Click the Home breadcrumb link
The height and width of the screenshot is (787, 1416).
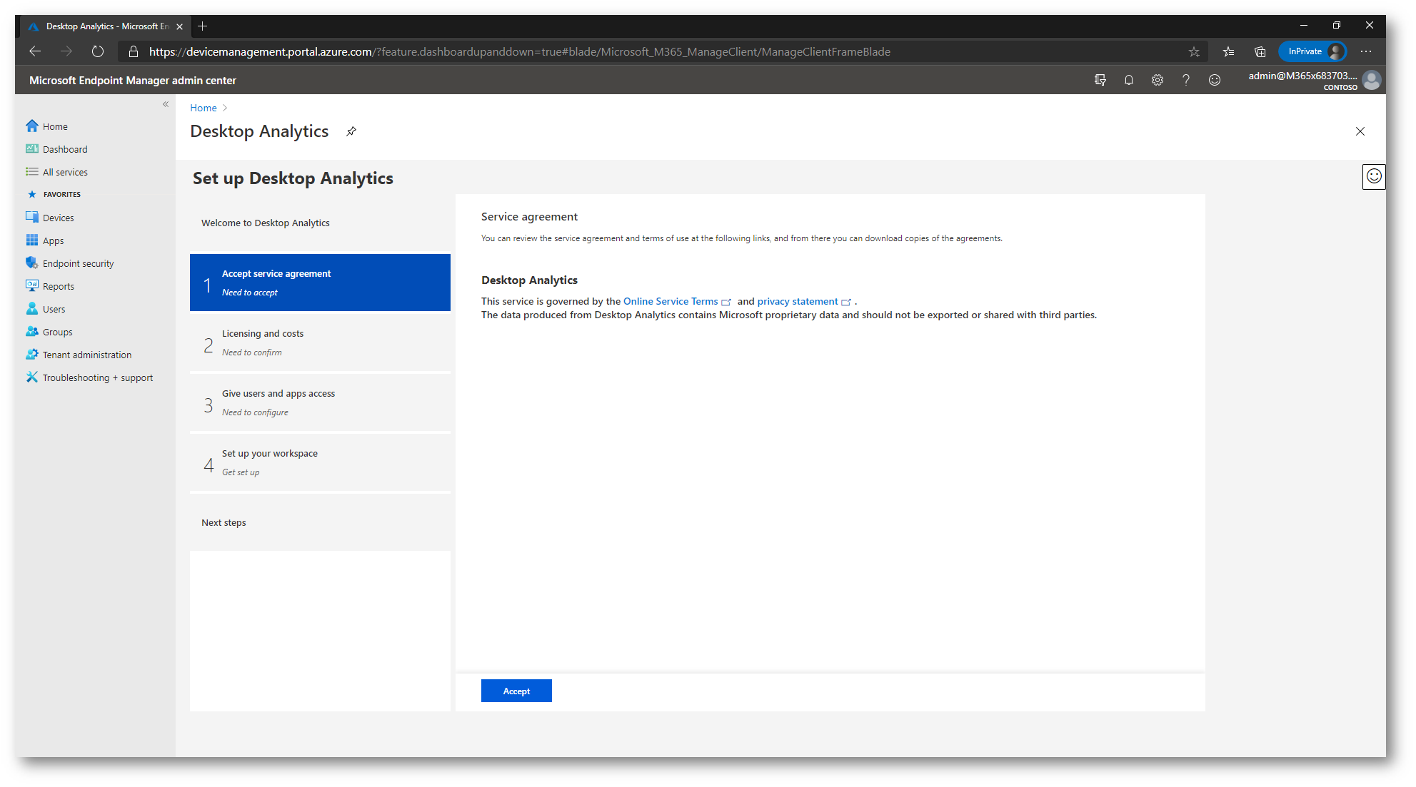coord(204,108)
